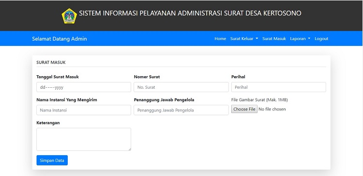The width and height of the screenshot is (363, 176).
Task: Click the Nama Instansi input field
Action: click(x=84, y=110)
